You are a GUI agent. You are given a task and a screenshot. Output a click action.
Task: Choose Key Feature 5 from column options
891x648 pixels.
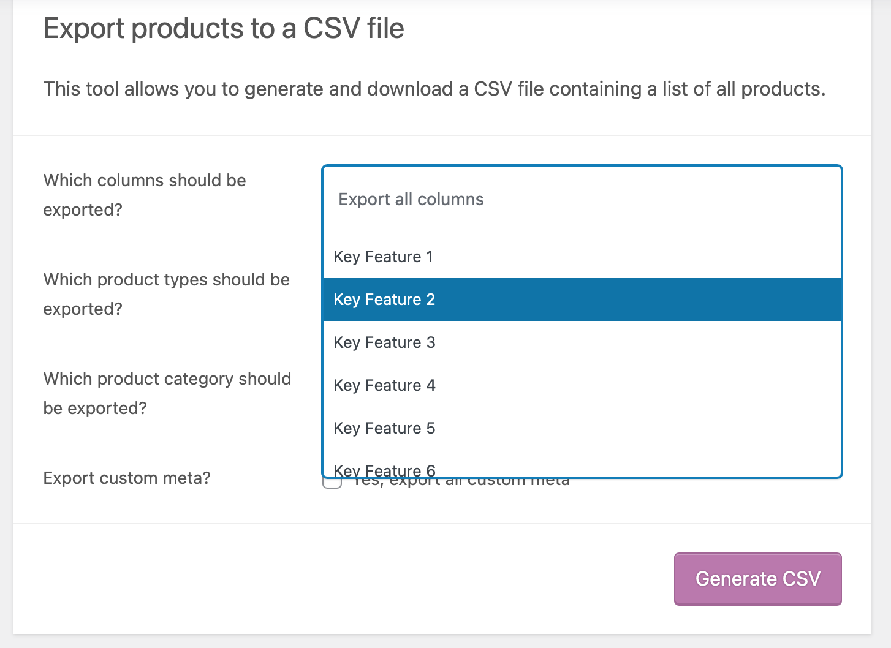[x=385, y=428]
